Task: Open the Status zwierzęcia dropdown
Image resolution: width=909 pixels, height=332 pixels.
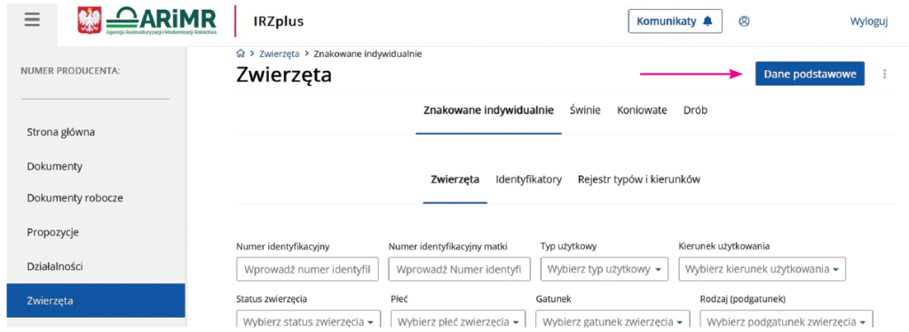Action: tap(307, 321)
